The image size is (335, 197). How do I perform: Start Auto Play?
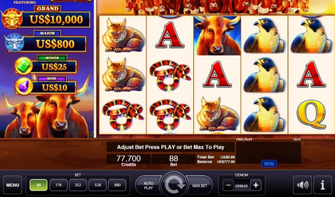[148, 185]
